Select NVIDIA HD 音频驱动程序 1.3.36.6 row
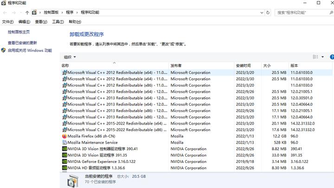Viewport: 334px width, 188px height. coord(196,168)
